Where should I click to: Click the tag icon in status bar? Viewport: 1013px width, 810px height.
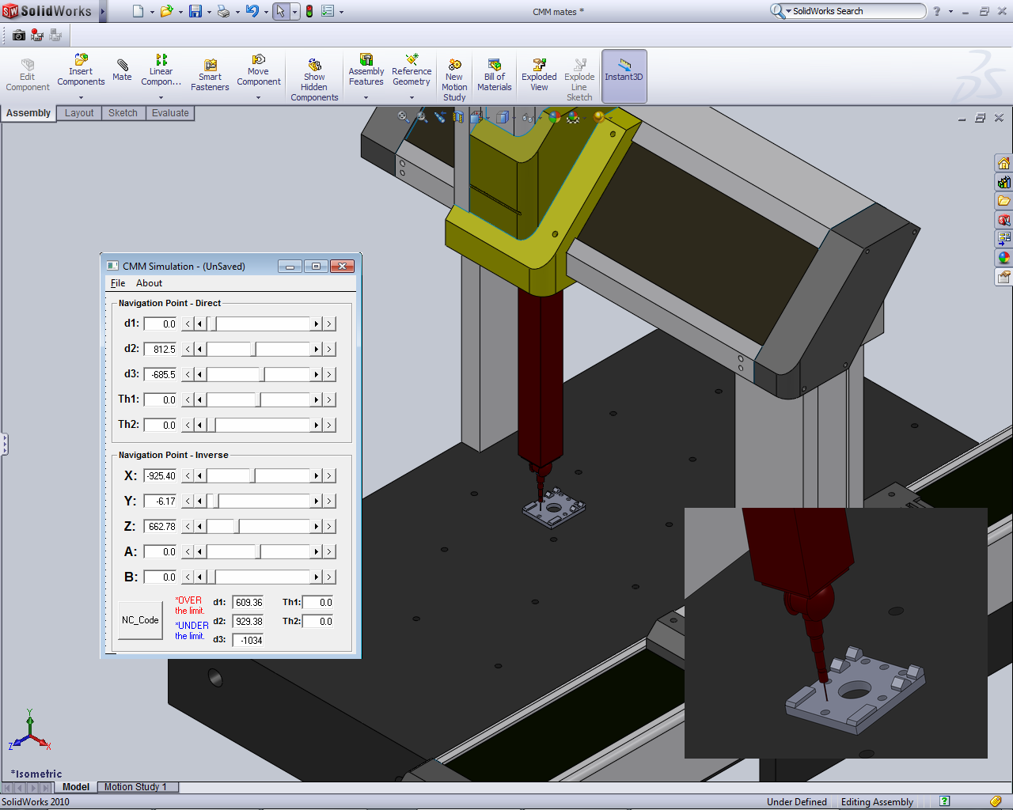[x=996, y=801]
